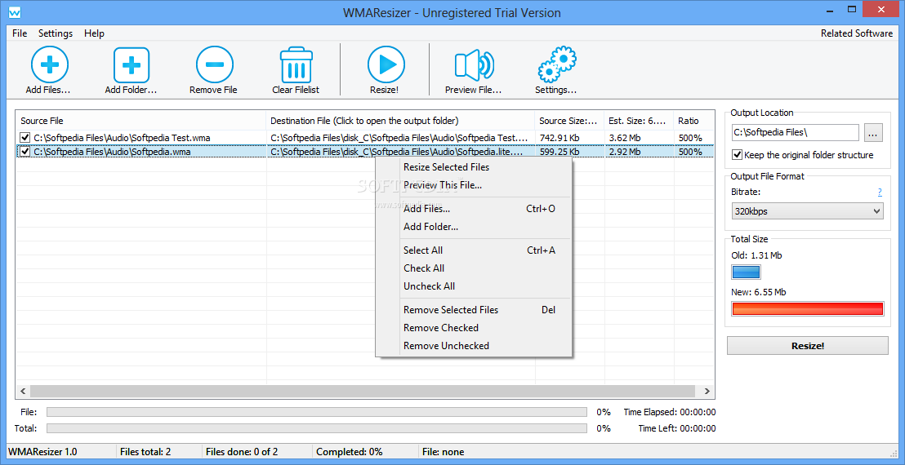This screenshot has width=905, height=465.
Task: Choose Uncheck All from context menu
Action: [473, 286]
